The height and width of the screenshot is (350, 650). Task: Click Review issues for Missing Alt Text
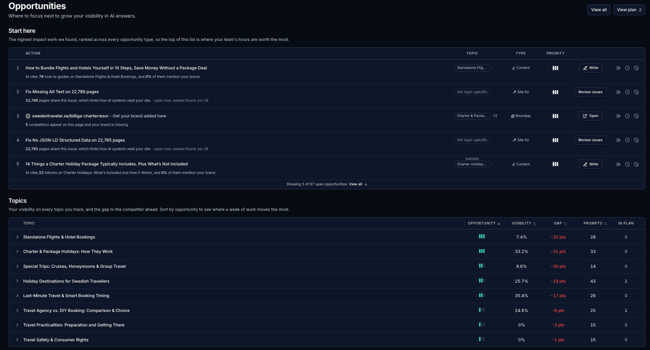(x=590, y=92)
